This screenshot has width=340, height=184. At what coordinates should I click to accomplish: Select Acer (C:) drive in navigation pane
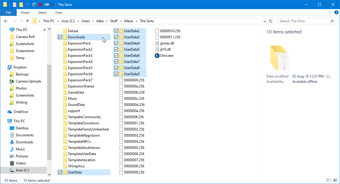tap(24, 170)
